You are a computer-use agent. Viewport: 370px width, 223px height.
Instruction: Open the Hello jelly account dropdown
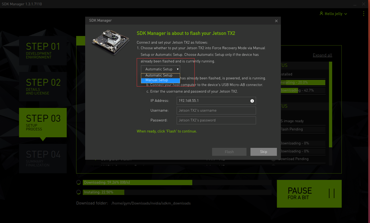[x=333, y=13]
